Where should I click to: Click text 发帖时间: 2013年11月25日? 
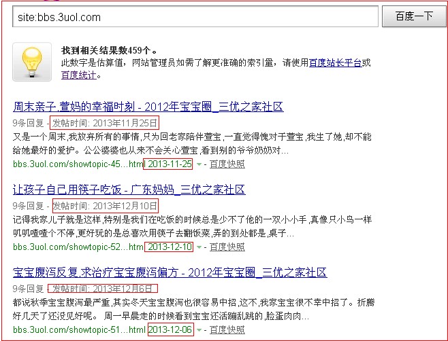(x=105, y=123)
